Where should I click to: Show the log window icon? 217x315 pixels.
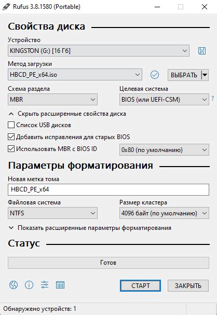point(60,285)
